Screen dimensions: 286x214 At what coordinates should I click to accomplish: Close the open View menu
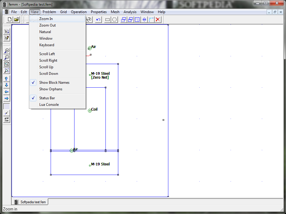(35, 12)
